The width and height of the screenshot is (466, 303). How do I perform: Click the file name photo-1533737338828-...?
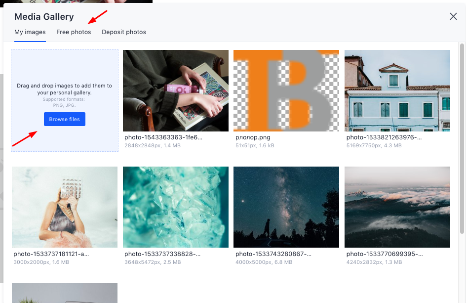[162, 254]
